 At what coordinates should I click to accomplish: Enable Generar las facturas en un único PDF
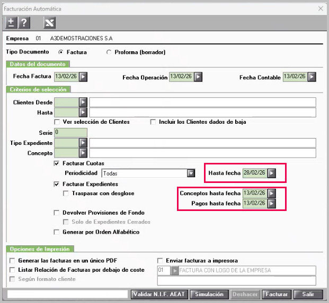pyautogui.click(x=12, y=261)
